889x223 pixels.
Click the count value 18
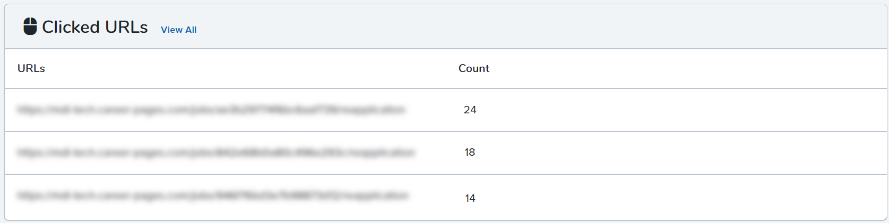tap(470, 153)
